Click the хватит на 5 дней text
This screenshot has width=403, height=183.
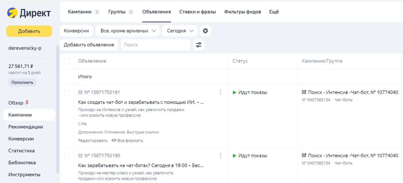click(25, 73)
